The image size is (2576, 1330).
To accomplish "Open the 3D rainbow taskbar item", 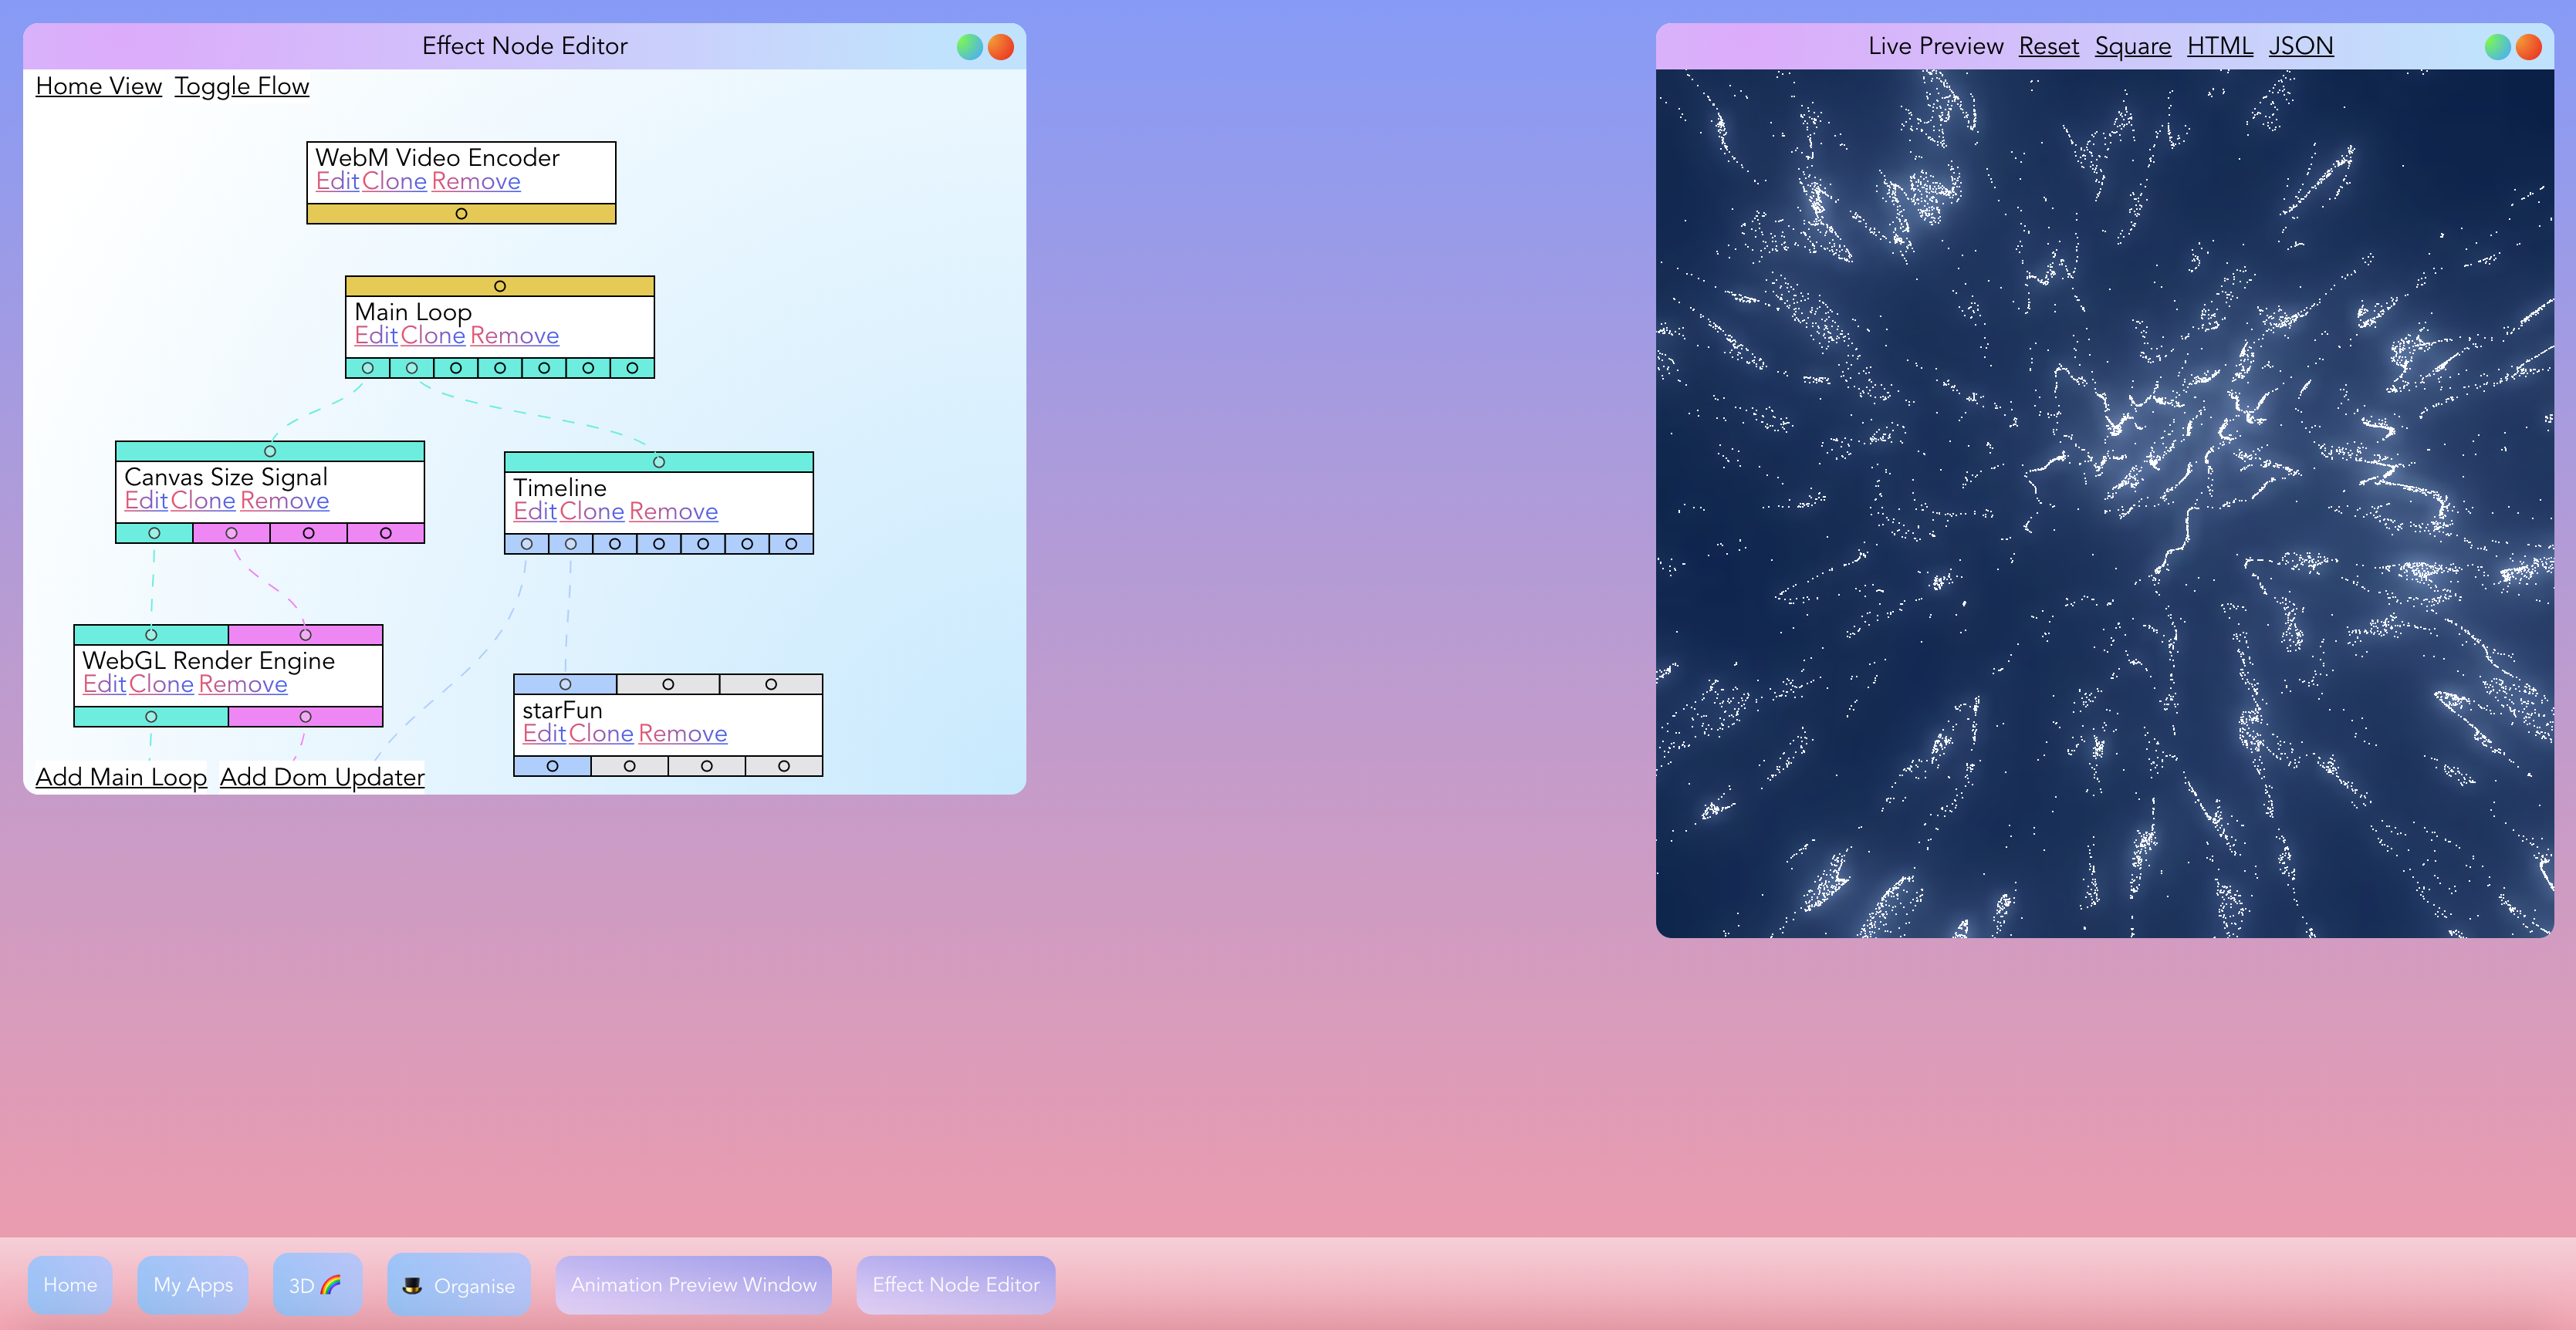I will pos(316,1285).
